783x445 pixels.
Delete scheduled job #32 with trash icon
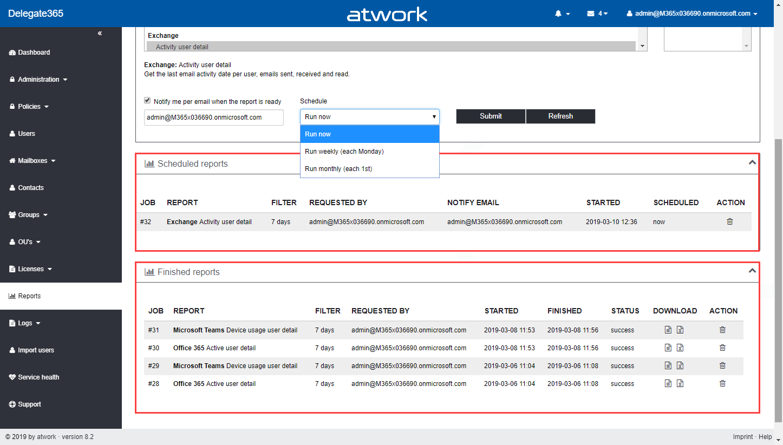pos(729,221)
